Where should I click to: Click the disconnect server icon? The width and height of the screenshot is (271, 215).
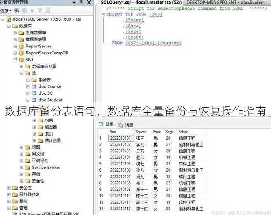click(25, 11)
